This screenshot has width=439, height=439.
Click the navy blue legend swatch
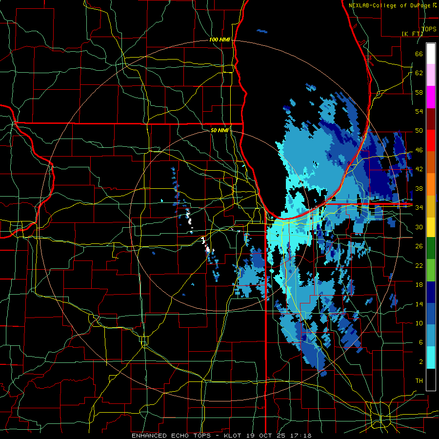pos(431,292)
